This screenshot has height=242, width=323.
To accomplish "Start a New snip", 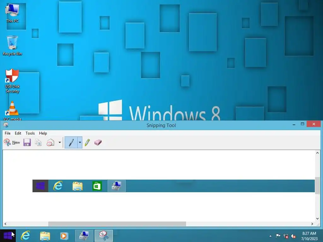I will [12, 142].
